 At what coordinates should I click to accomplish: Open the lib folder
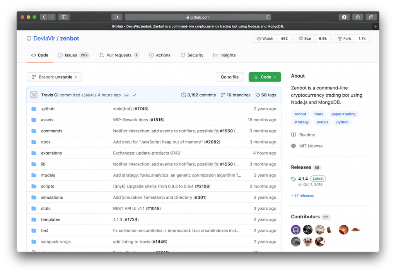43,164
